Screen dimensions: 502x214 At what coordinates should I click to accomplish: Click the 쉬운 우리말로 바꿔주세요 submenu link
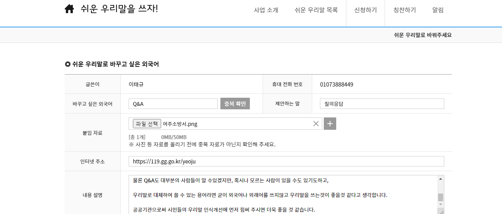pyautogui.click(x=423, y=35)
